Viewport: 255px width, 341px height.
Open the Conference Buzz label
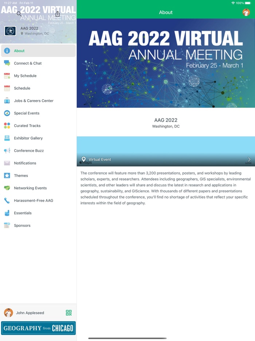[x=29, y=150]
